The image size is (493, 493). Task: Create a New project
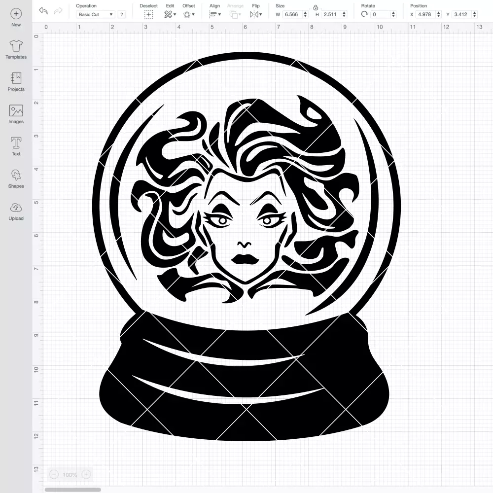[16, 18]
